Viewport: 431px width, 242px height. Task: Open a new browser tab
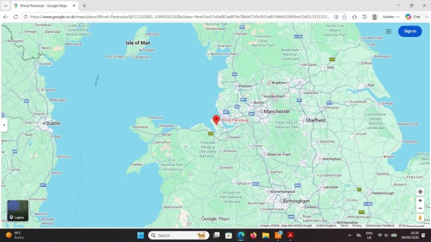tap(84, 5)
